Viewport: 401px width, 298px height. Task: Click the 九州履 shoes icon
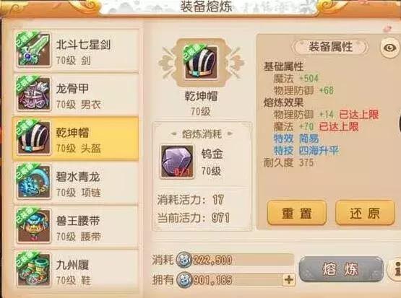pos(34,270)
